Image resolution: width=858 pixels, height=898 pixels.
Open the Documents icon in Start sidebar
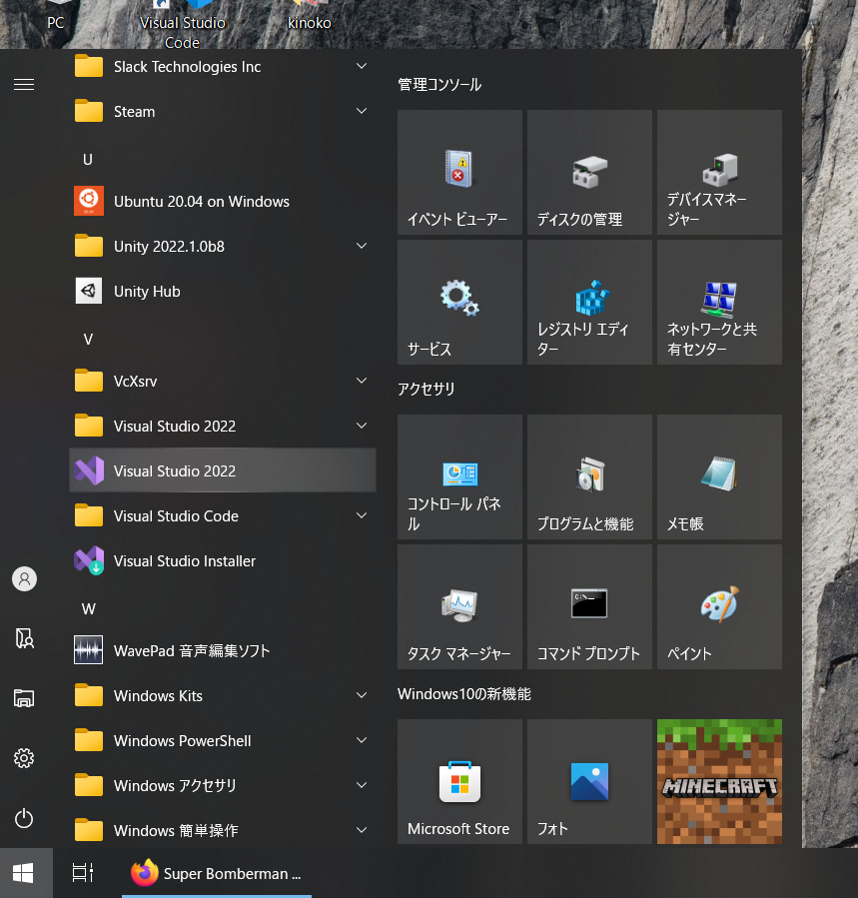click(24, 638)
